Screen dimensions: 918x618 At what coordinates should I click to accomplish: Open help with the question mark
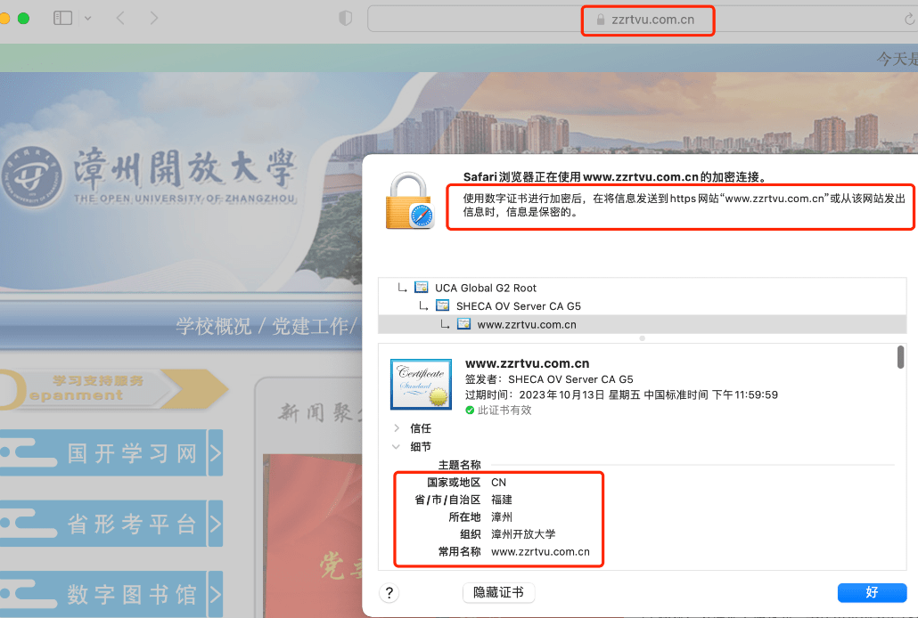389,593
